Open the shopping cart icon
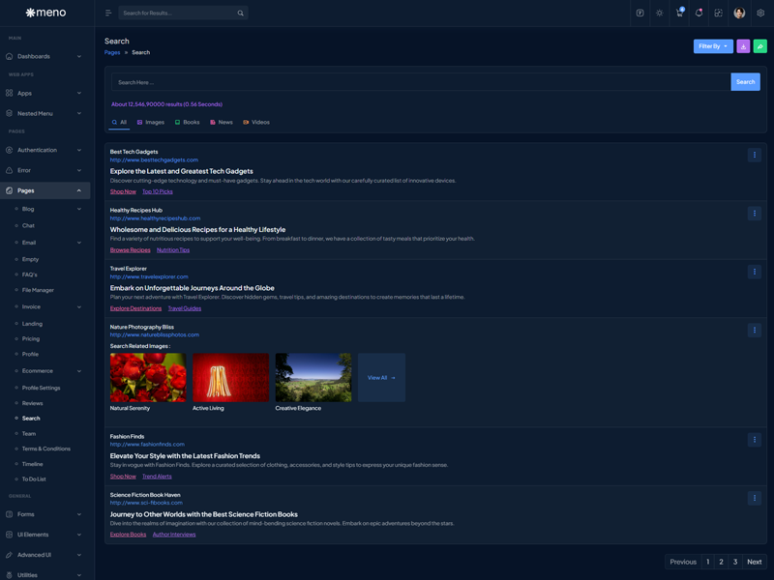Image resolution: width=774 pixels, height=580 pixels. pyautogui.click(x=679, y=14)
